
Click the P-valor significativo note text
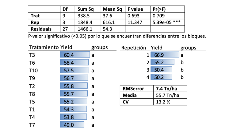[x=117, y=36]
